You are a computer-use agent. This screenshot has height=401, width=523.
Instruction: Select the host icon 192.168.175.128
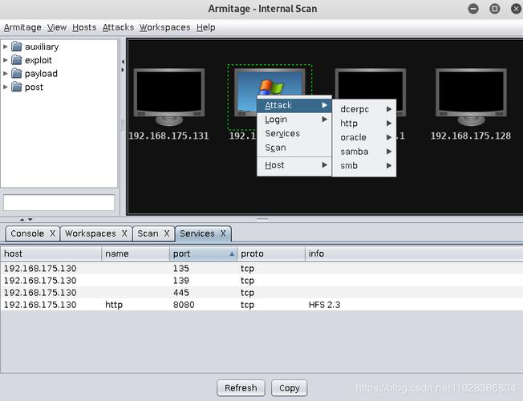coord(470,97)
